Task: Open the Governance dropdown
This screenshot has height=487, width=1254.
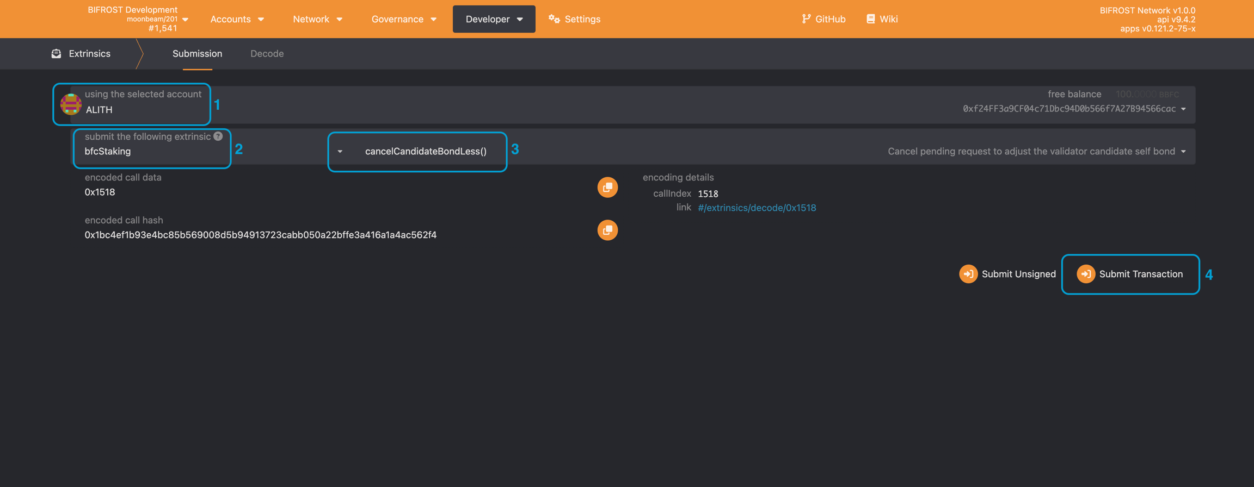Action: pyautogui.click(x=403, y=19)
